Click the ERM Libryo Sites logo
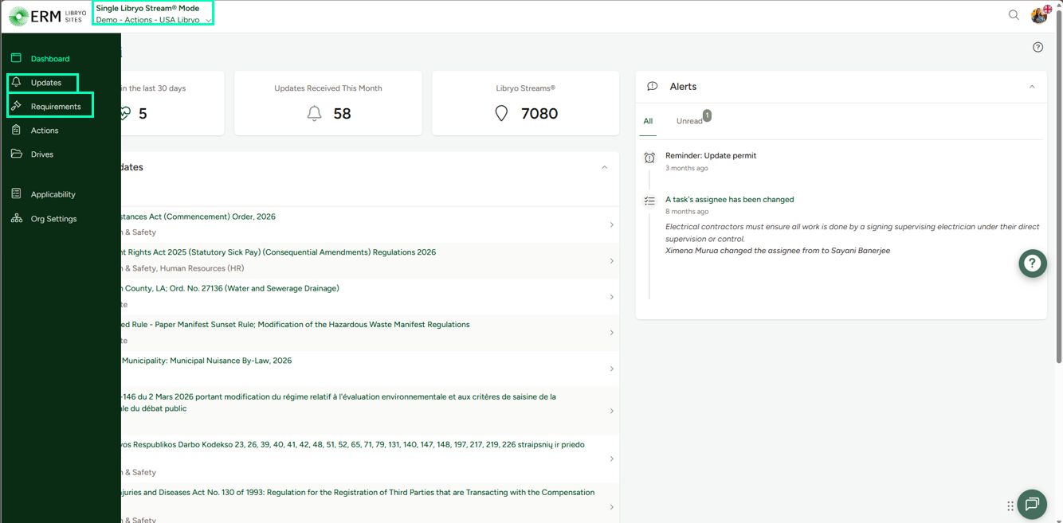This screenshot has height=523, width=1063. (47, 16)
